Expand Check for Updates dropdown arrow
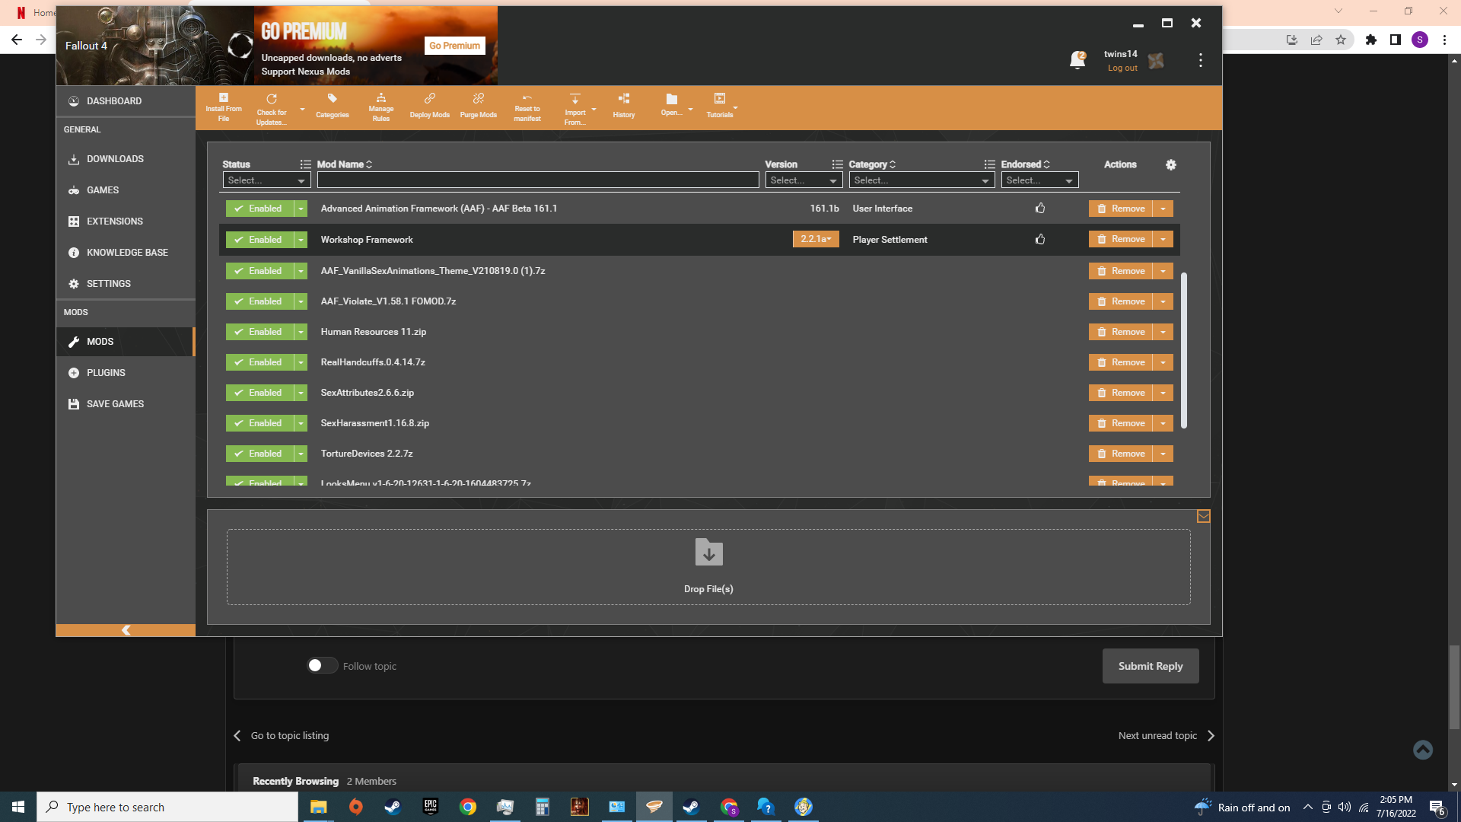Image resolution: width=1461 pixels, height=822 pixels. click(302, 110)
